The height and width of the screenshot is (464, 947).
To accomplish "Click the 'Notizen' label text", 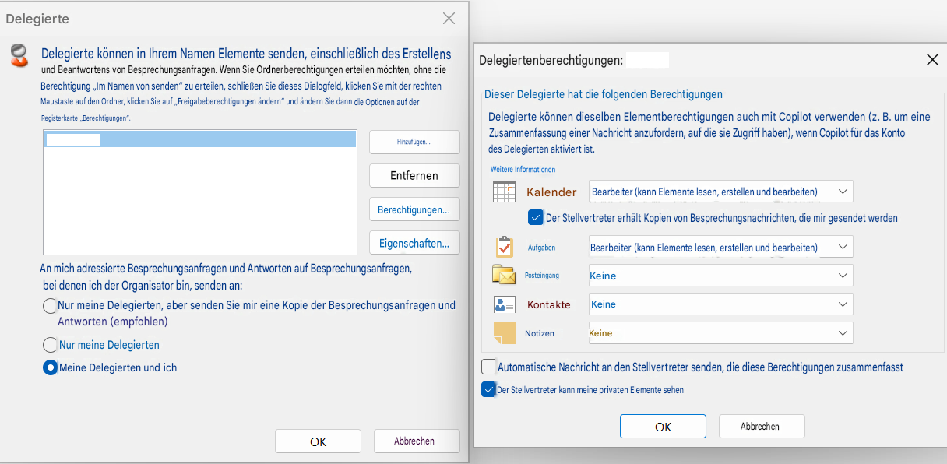I will click(x=540, y=333).
